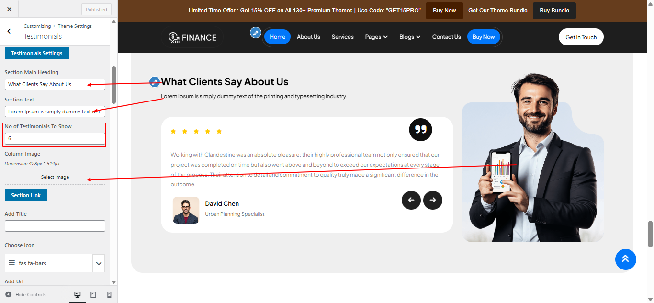Switch to desktop preview mode
Image resolution: width=654 pixels, height=303 pixels.
point(78,295)
